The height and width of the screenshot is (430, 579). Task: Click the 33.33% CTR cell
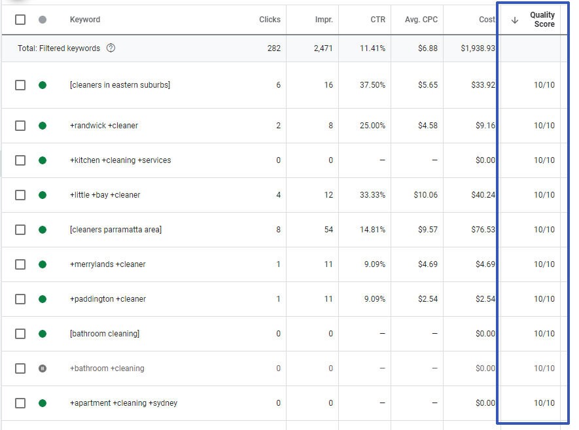tap(372, 195)
